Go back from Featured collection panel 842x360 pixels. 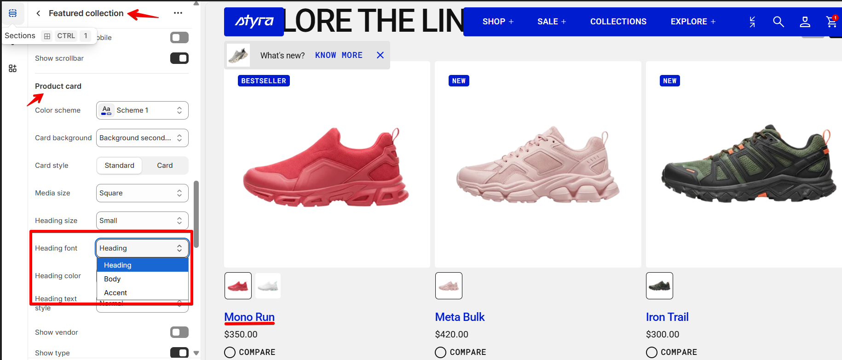pos(39,13)
